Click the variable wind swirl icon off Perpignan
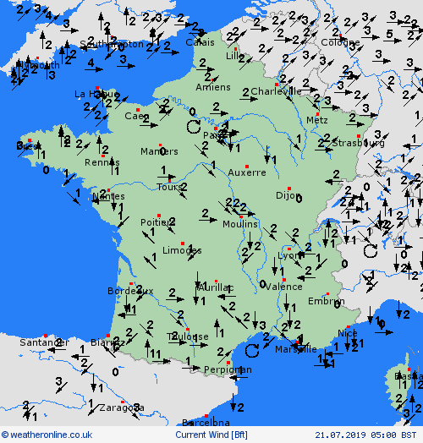This screenshot has width=423, height=443. [x=252, y=351]
